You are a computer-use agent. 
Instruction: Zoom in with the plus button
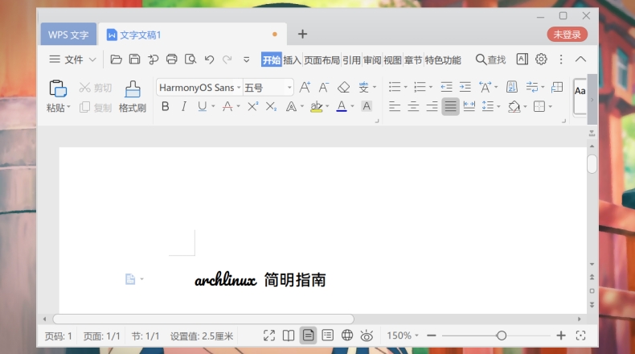pos(561,335)
